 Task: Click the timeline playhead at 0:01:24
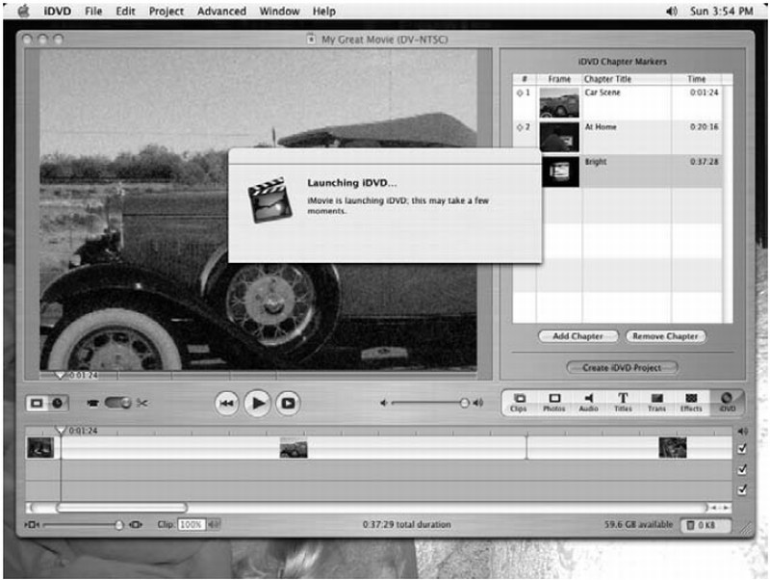click(61, 431)
